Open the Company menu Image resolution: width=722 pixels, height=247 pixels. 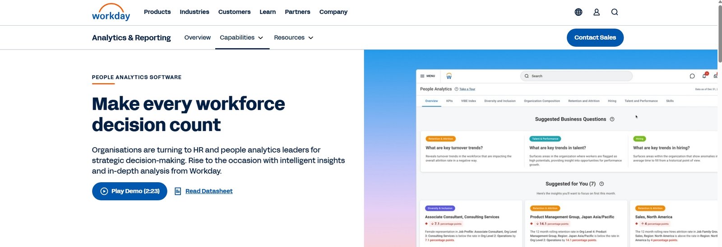pyautogui.click(x=333, y=12)
